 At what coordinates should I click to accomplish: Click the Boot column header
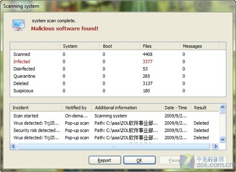point(120,46)
